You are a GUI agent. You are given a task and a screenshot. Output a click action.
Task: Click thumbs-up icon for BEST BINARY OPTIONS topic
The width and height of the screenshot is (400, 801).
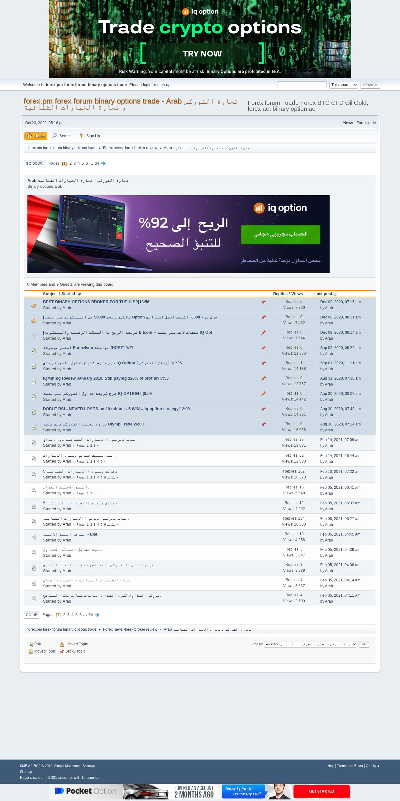pyautogui.click(x=34, y=305)
